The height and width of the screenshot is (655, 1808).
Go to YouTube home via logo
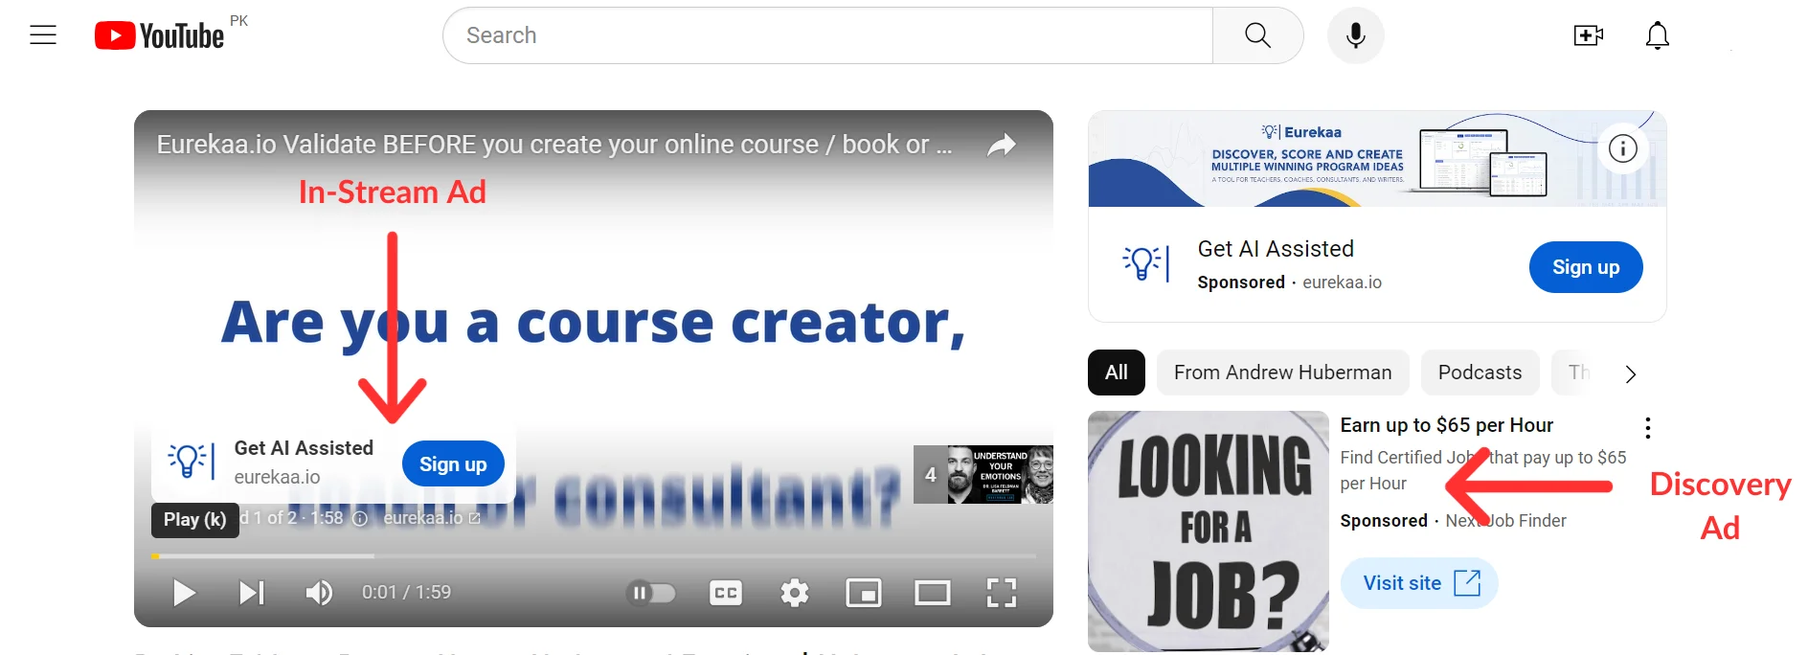[159, 35]
